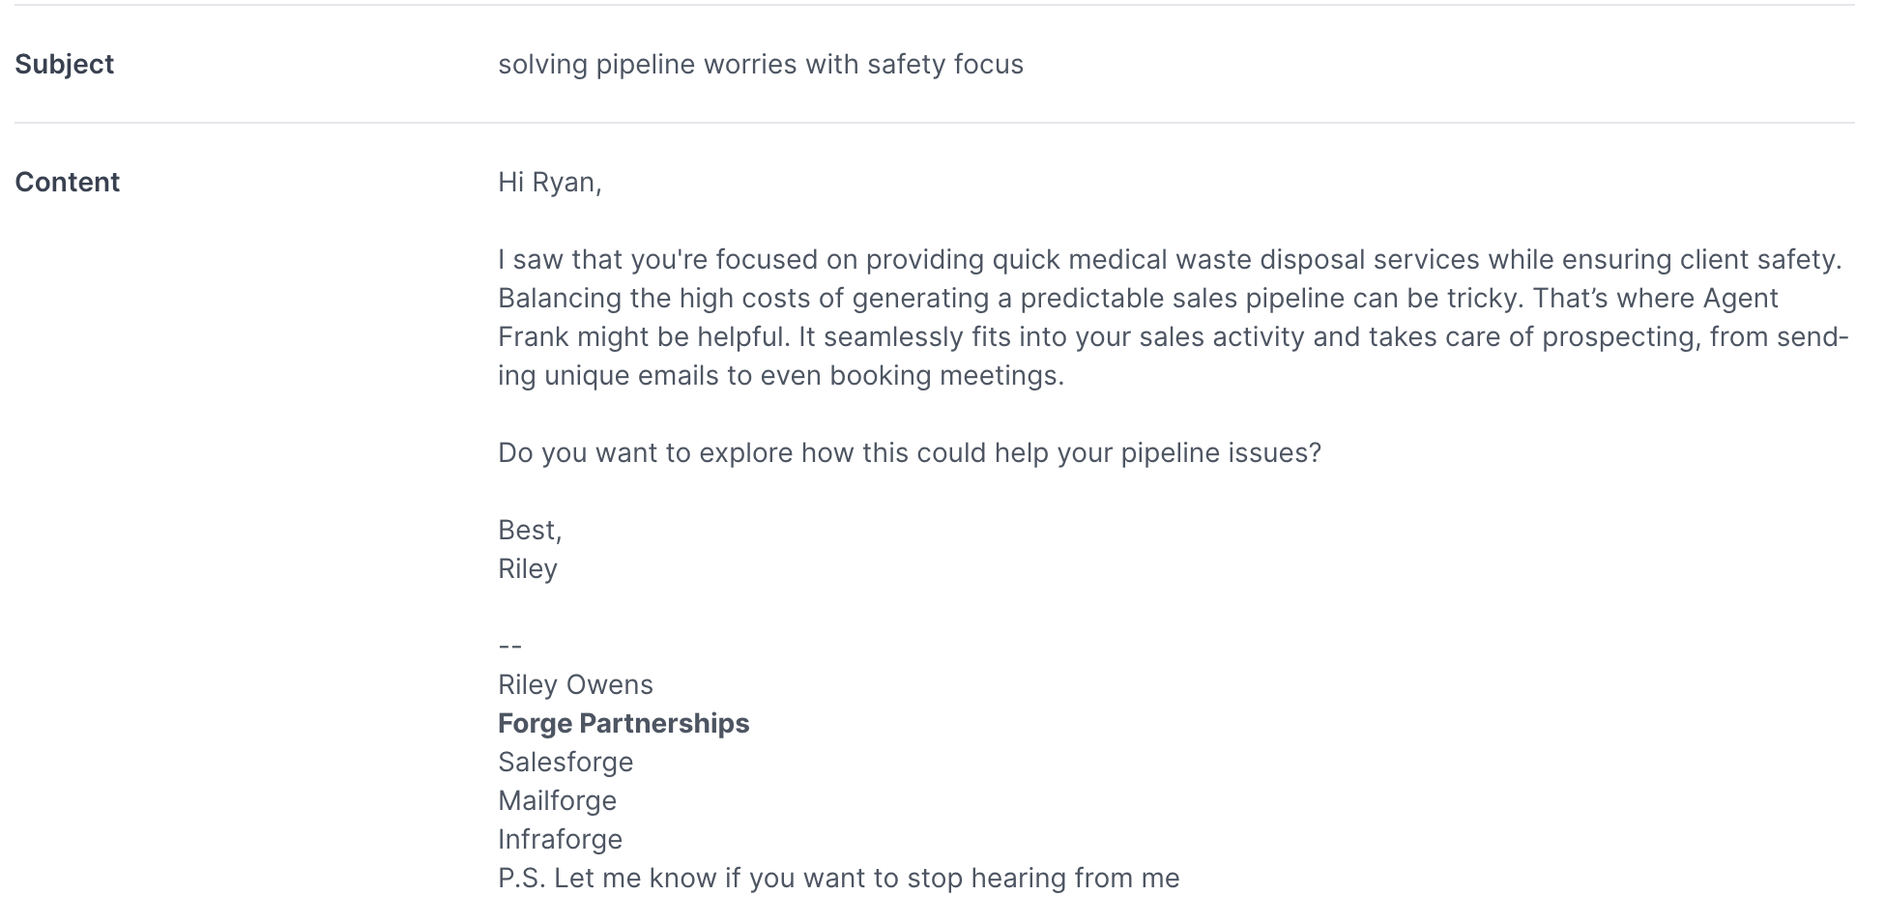Click the Subject field label

(64, 64)
